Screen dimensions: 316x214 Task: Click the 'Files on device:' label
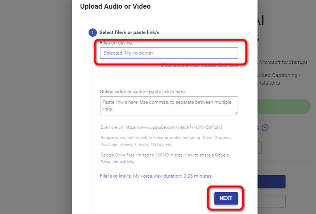(x=116, y=43)
